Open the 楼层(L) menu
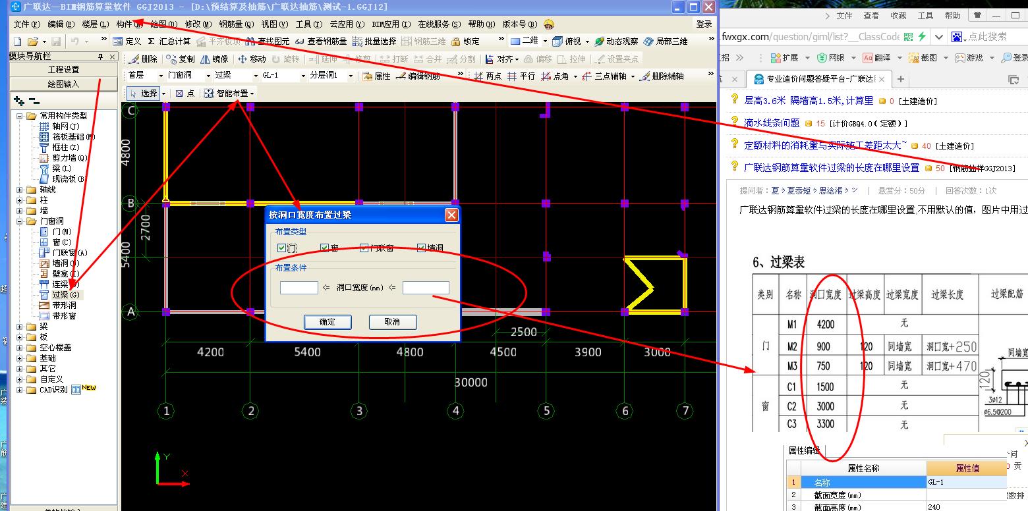 (96, 24)
